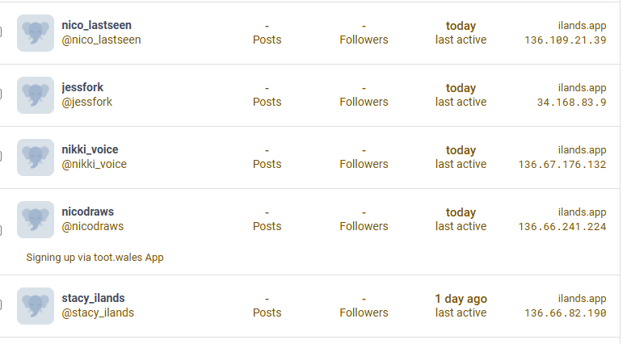Filter by the ilands.app domain for stacy_ilands
Viewport: 627px width, 344px height.
click(582, 299)
